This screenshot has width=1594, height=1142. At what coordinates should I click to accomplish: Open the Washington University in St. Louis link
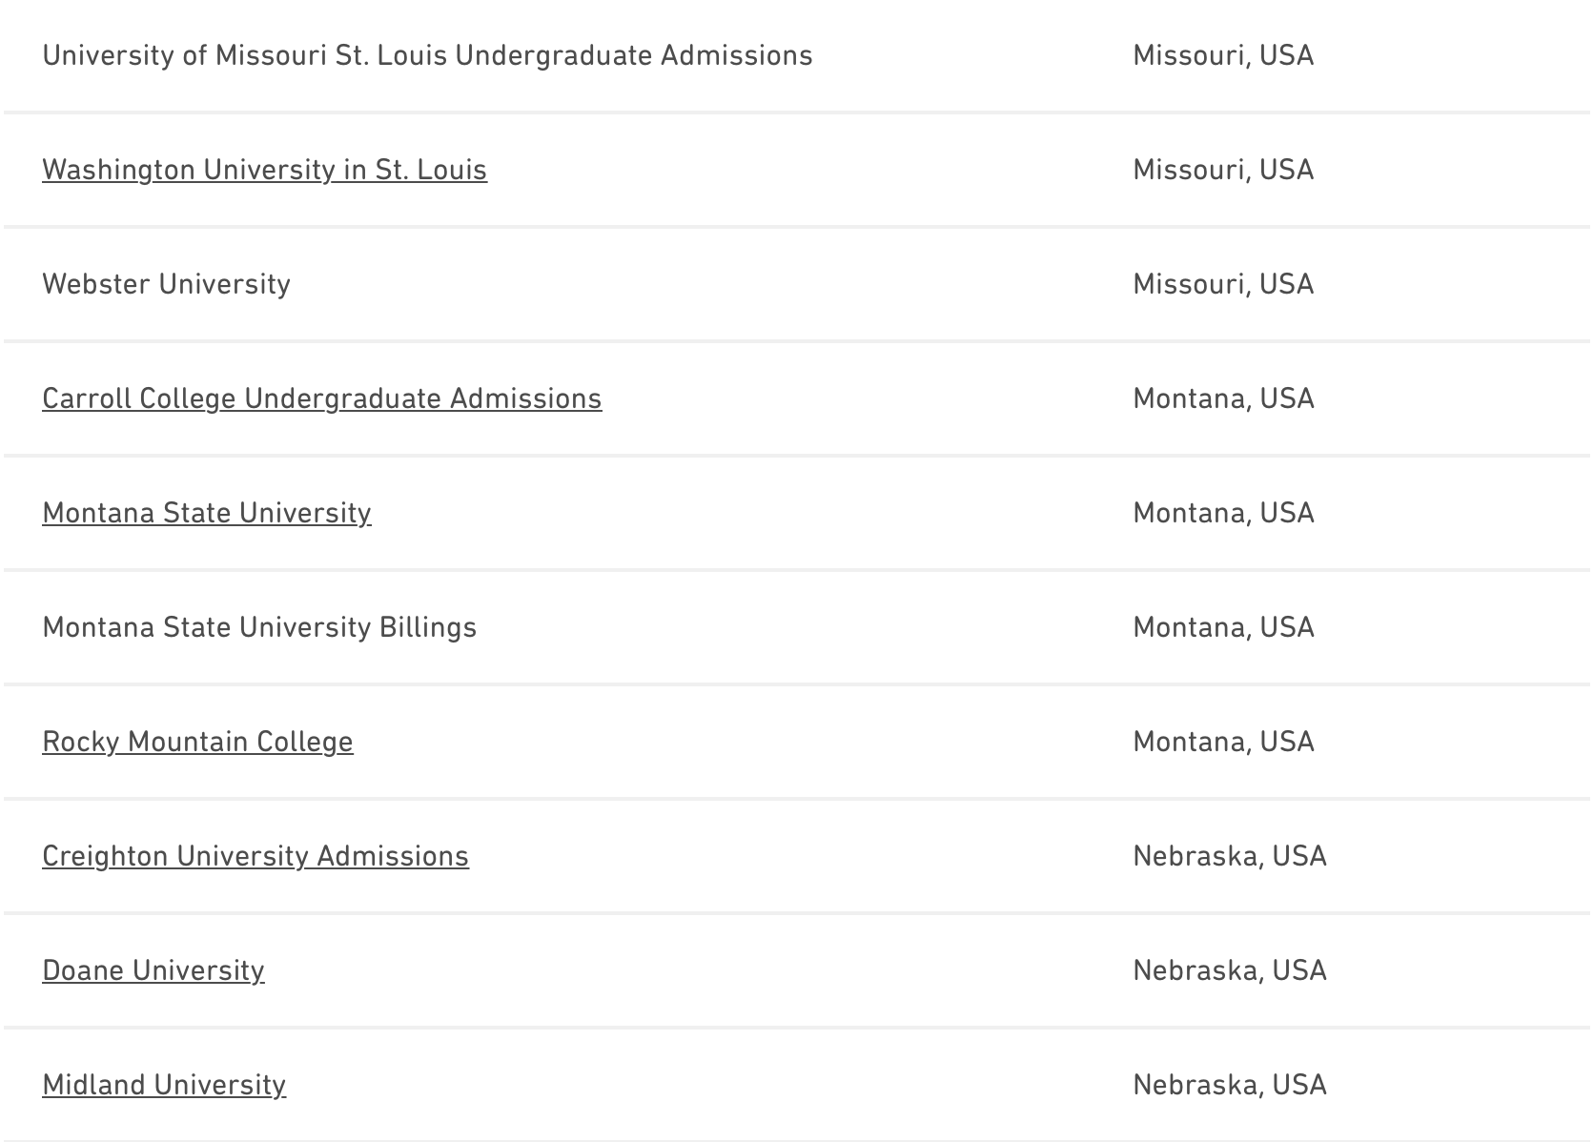(264, 170)
